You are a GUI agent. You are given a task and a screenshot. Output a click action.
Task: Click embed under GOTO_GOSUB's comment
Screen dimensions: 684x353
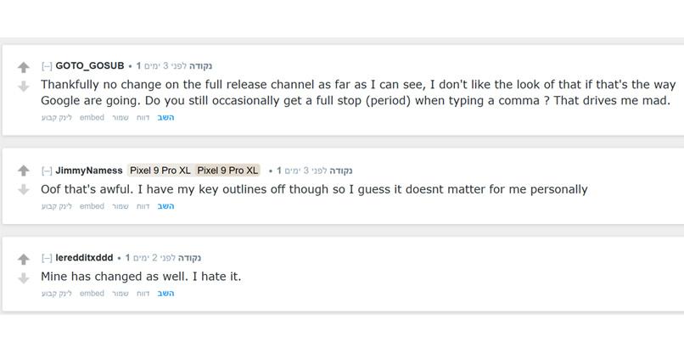92,118
